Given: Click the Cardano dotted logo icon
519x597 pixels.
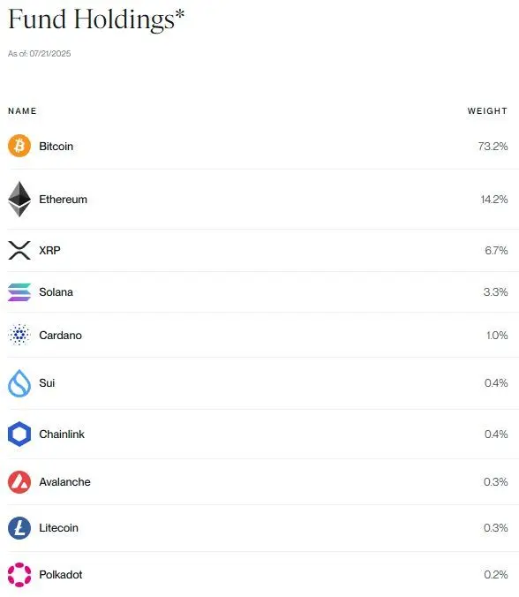Looking at the screenshot, I should (x=19, y=335).
